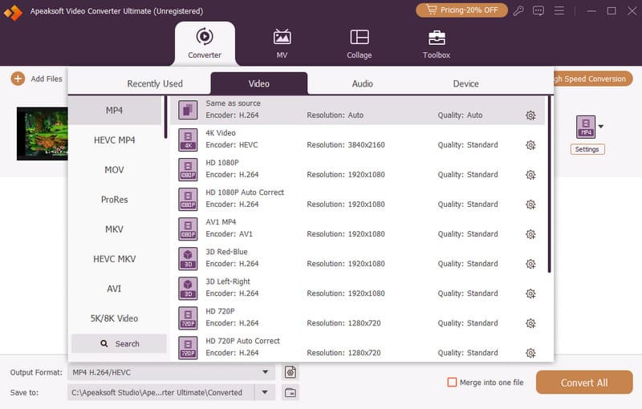This screenshot has height=409, width=642.
Task: Open the Toolbox section
Action: (x=436, y=44)
